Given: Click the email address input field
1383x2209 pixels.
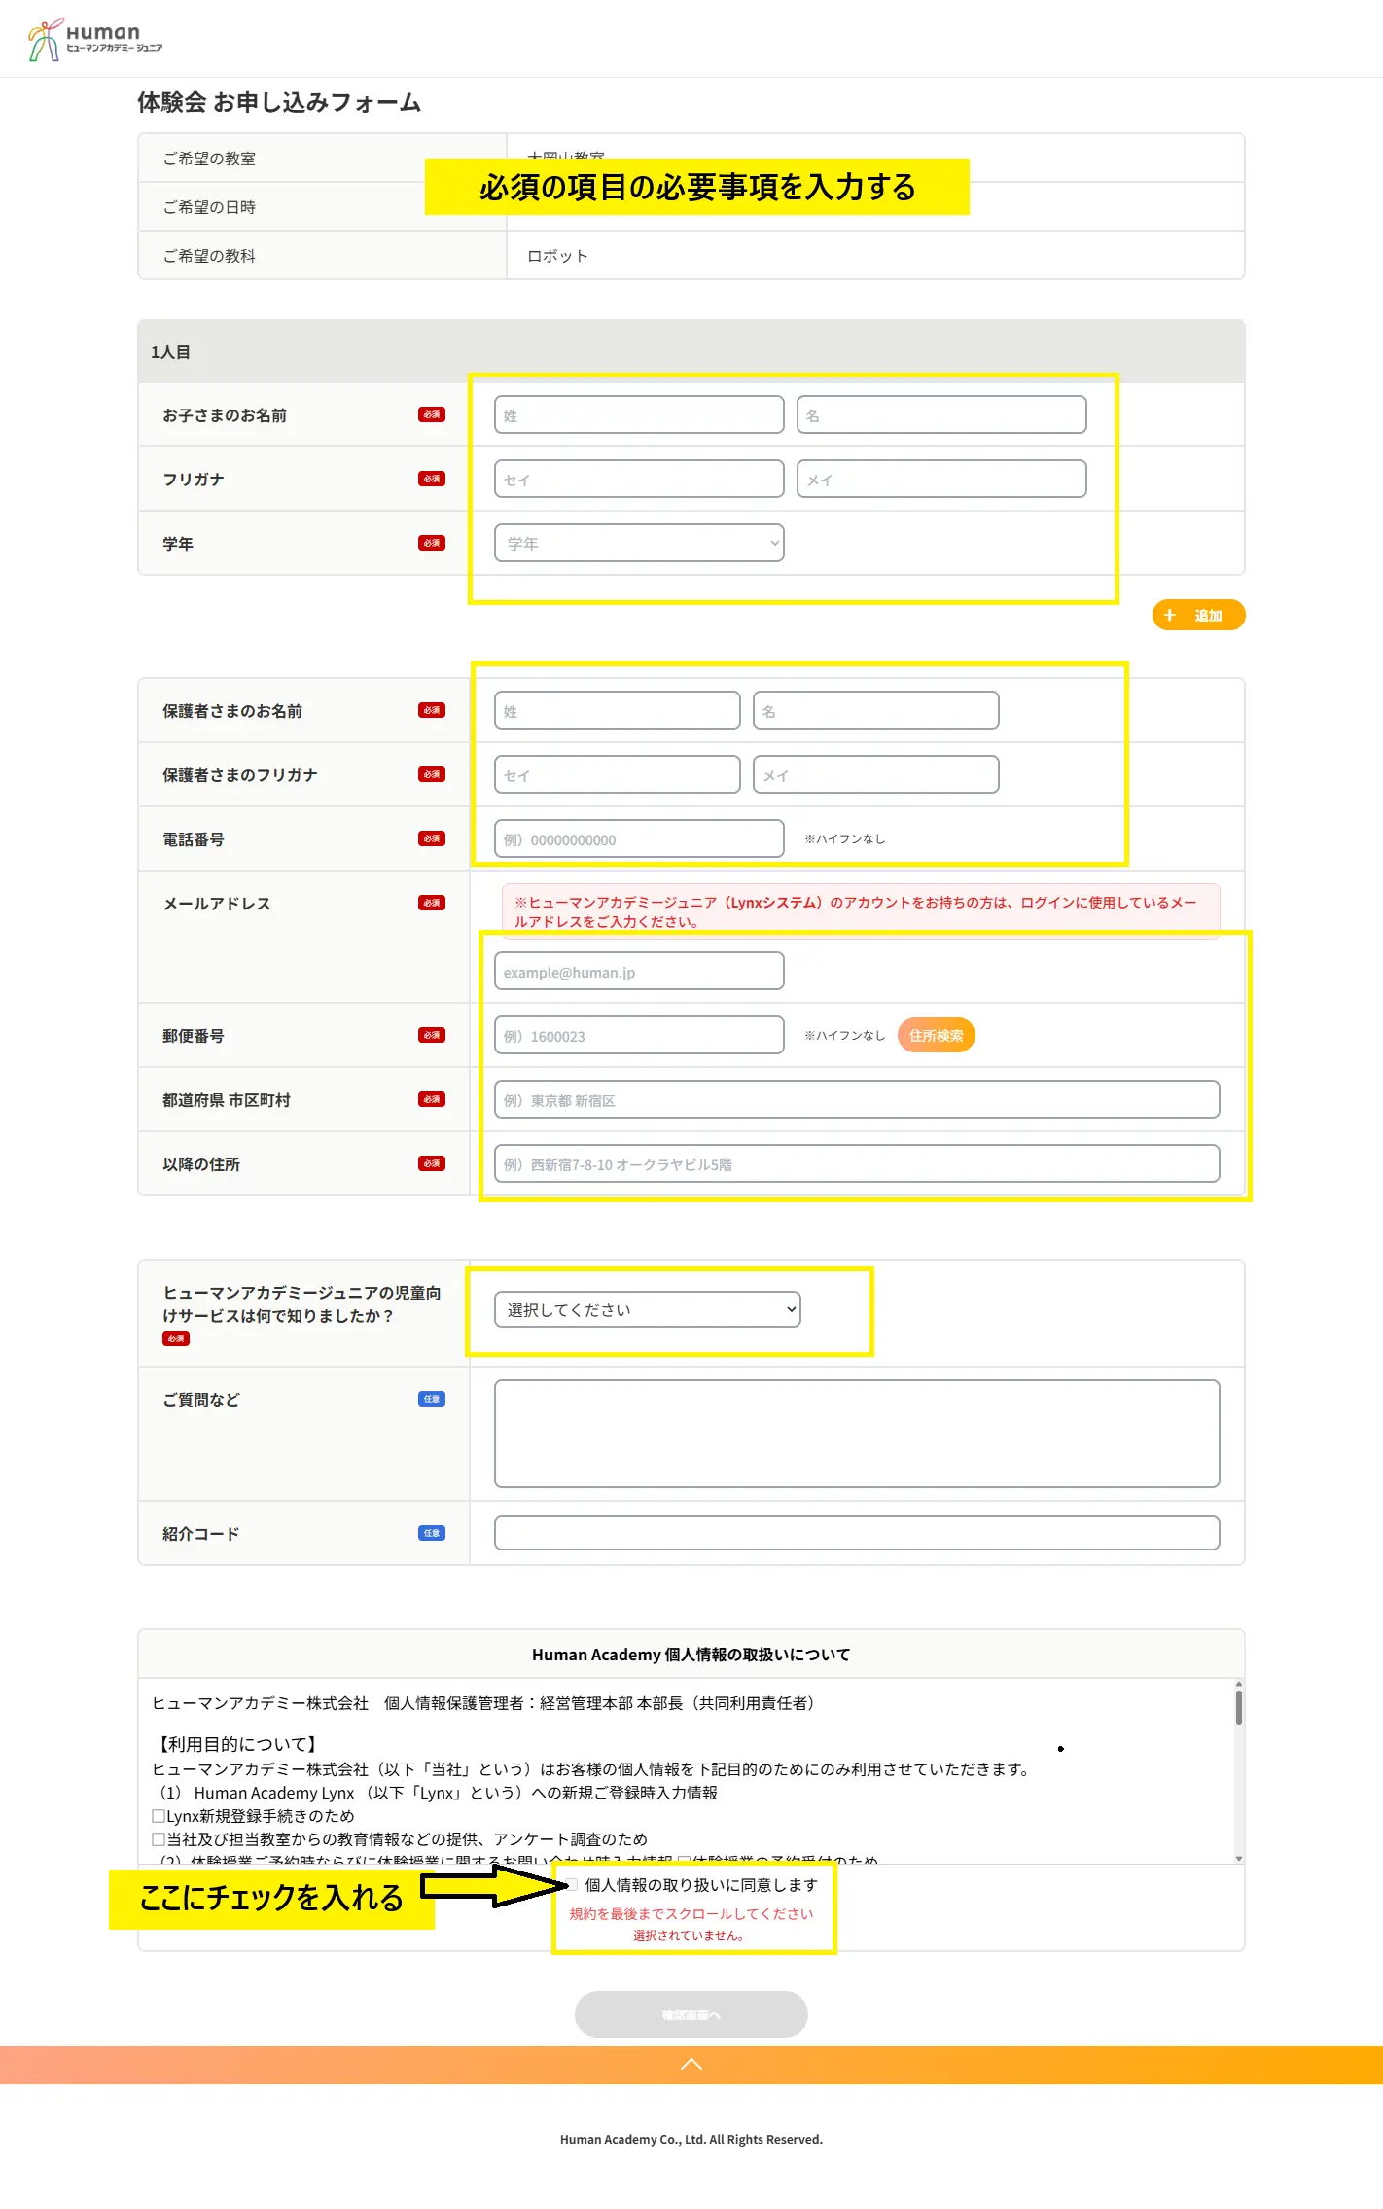Looking at the screenshot, I should coord(639,971).
